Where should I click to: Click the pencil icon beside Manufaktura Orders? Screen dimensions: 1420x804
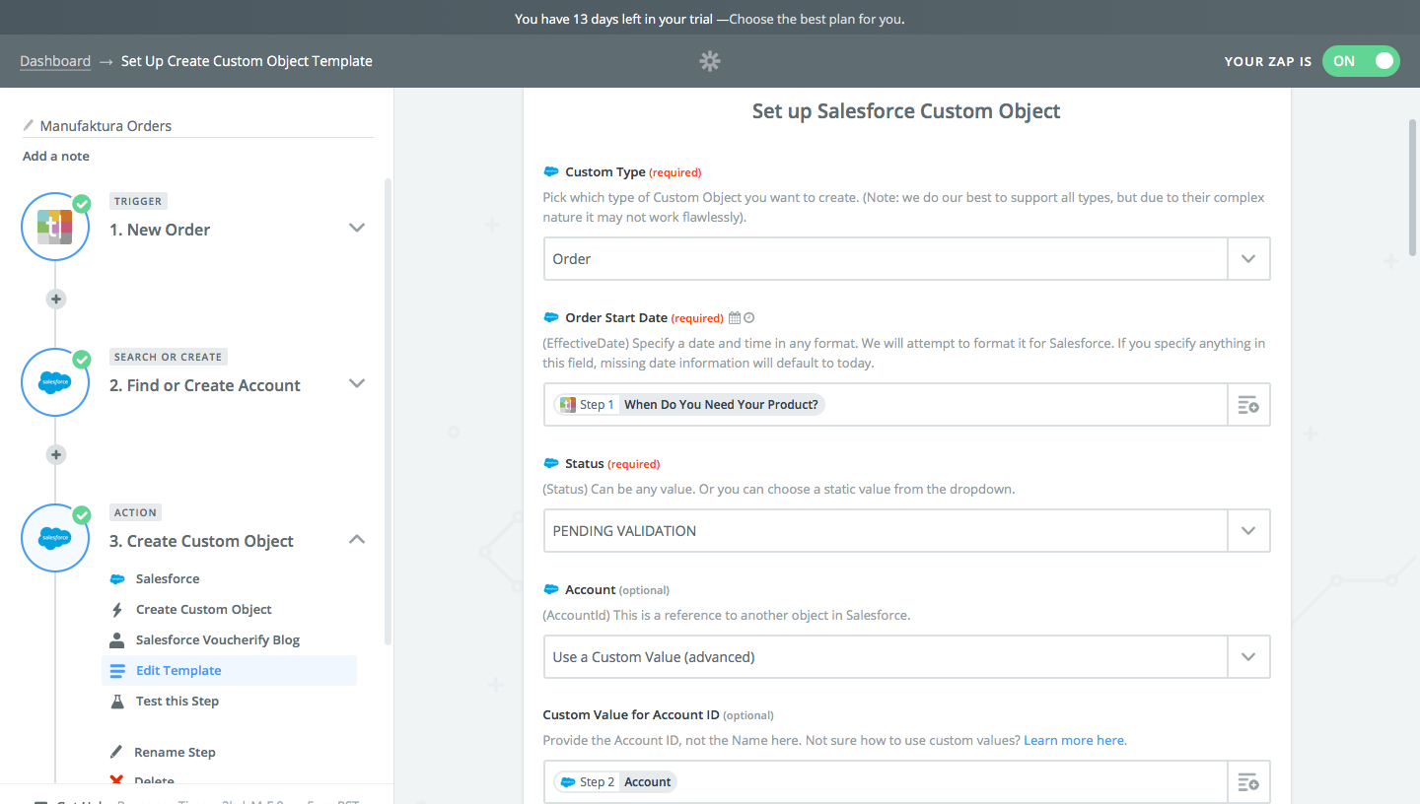tap(30, 126)
